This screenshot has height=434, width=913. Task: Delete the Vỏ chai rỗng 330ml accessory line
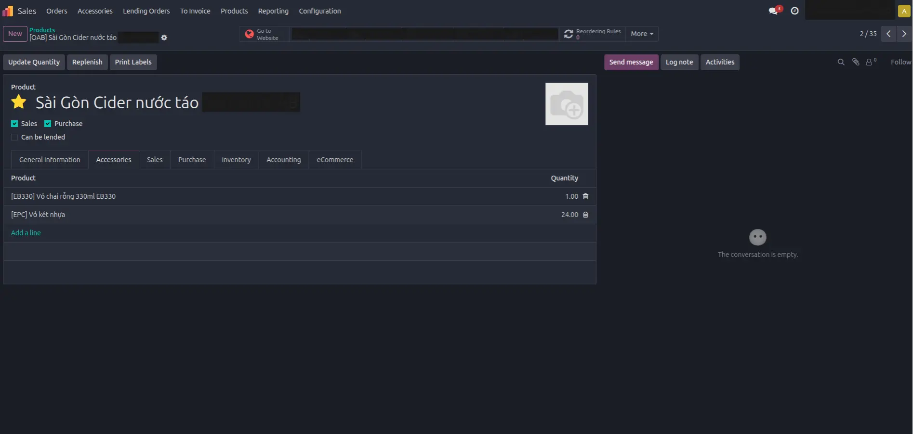coord(585,196)
